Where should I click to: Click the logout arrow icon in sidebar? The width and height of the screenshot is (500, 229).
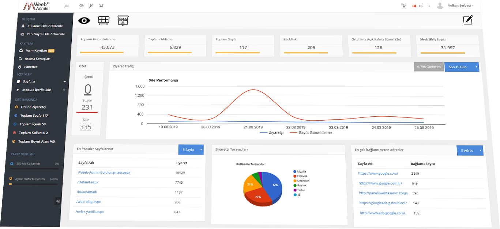tap(58, 201)
